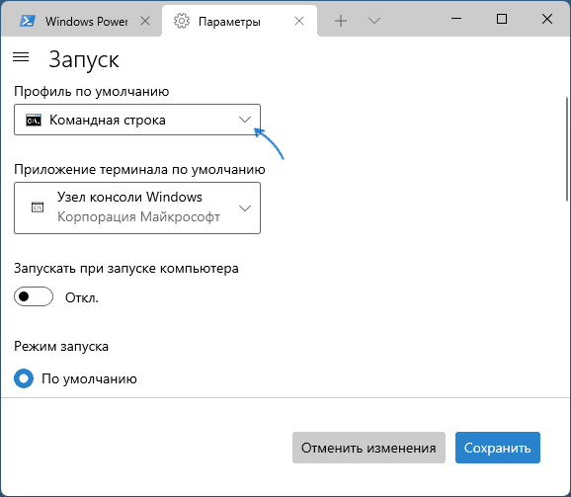Click the vertical scrollbar of settings page
The width and height of the screenshot is (571, 497).
click(567, 149)
